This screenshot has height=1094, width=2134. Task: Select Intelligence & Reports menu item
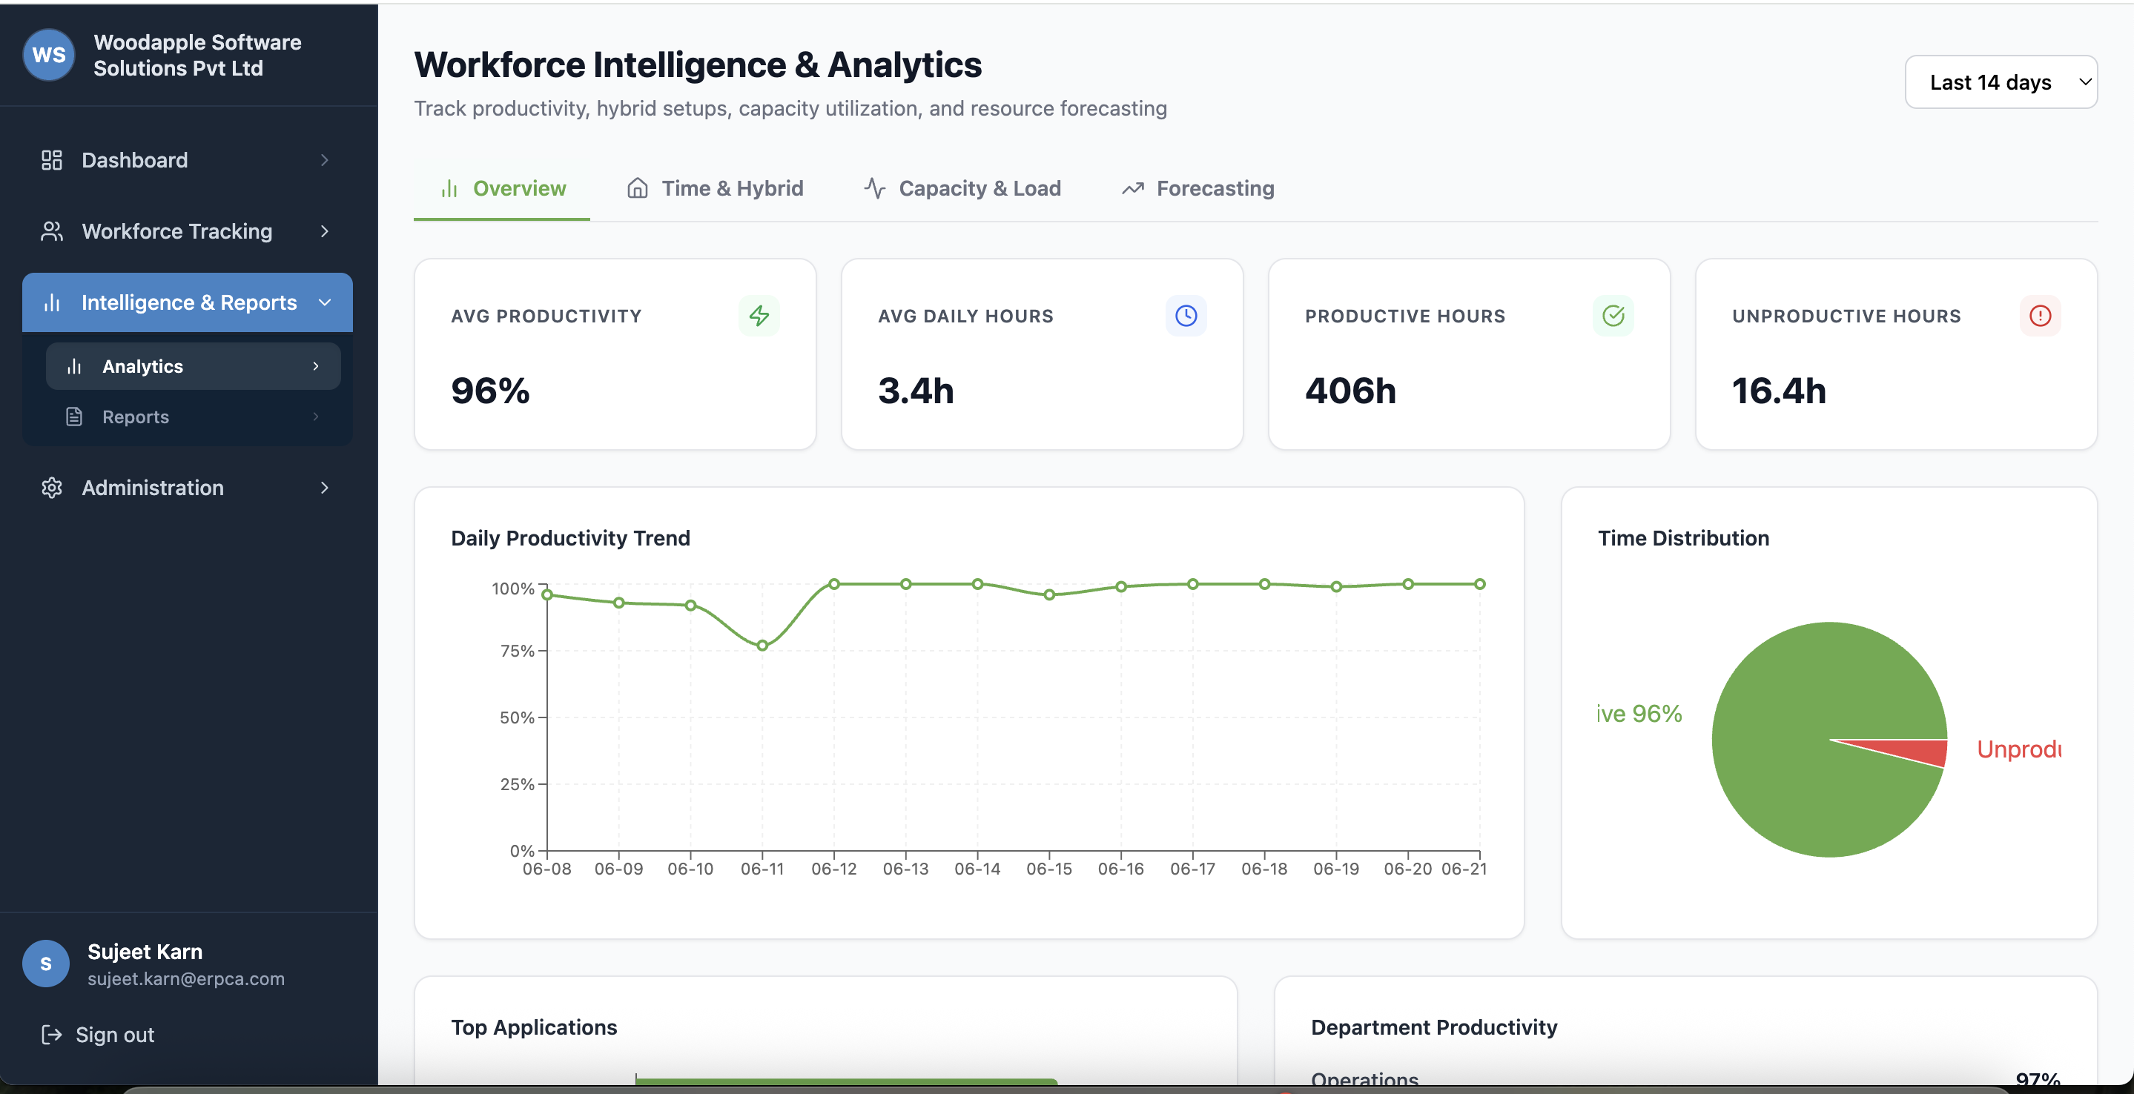(187, 302)
